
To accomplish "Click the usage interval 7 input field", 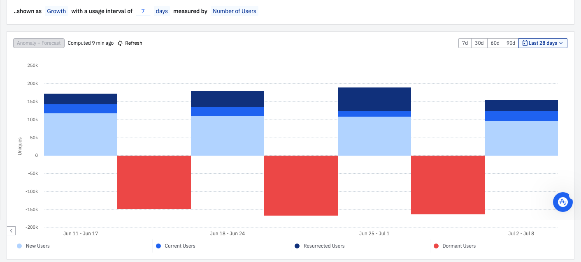I will click(143, 11).
